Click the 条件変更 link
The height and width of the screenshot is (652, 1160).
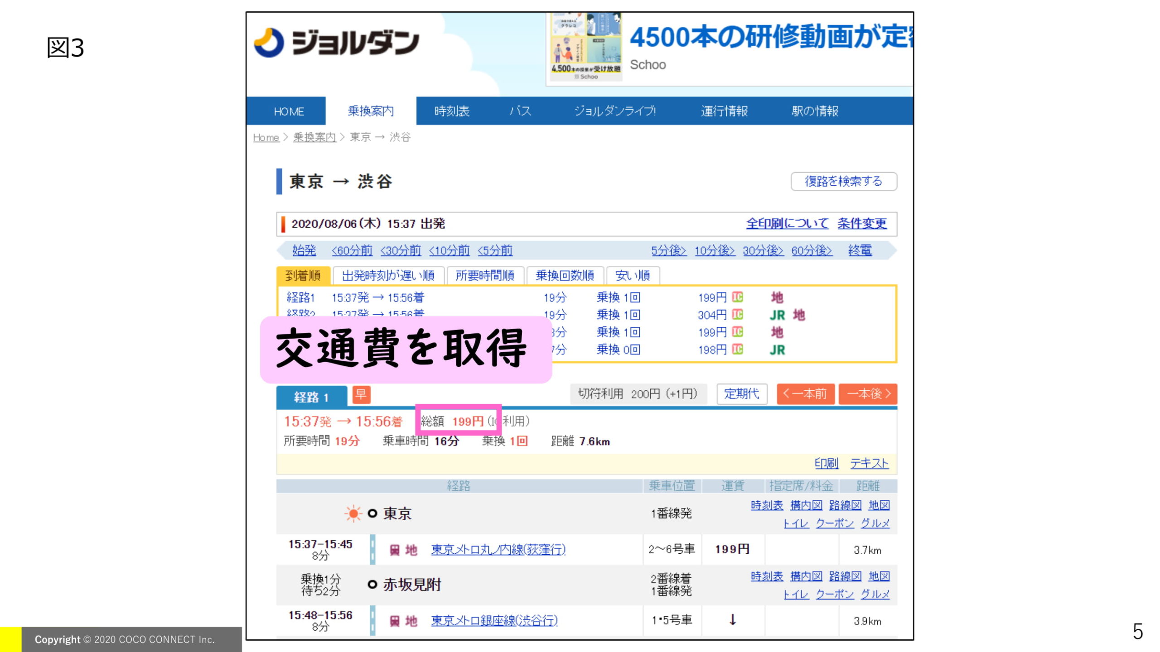[x=862, y=224]
